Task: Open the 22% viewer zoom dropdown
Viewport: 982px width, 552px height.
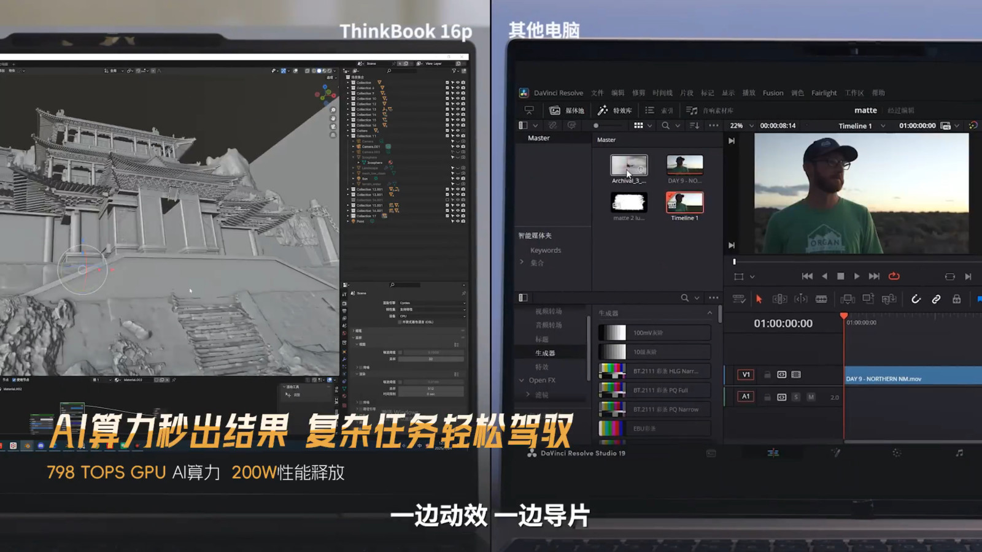Action: 741,126
